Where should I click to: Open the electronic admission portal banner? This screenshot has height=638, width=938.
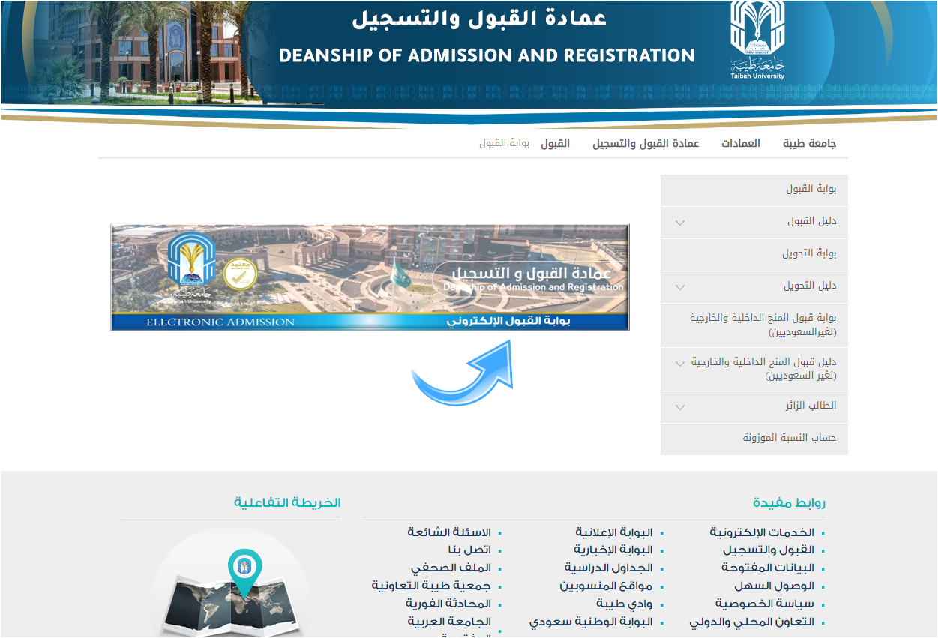pyautogui.click(x=370, y=277)
